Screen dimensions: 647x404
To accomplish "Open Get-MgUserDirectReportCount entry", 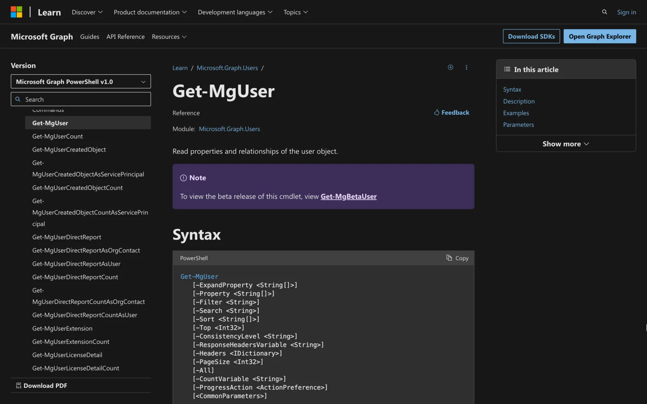I will 75,277.
